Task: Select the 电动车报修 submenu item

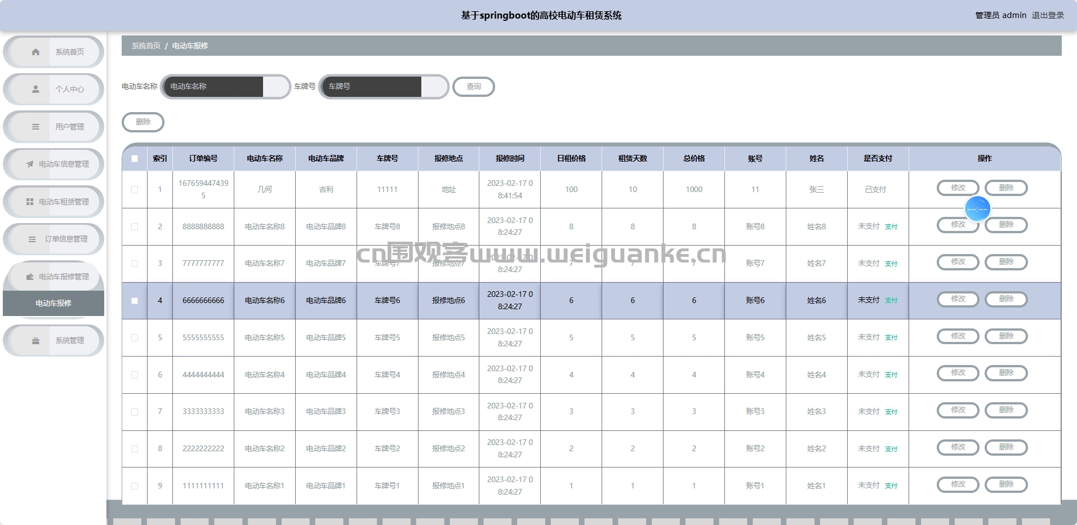Action: 54,303
